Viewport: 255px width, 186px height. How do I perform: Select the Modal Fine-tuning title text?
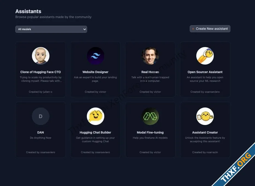[150, 132]
